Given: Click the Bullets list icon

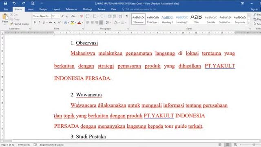Looking at the screenshot, I should (88, 16).
